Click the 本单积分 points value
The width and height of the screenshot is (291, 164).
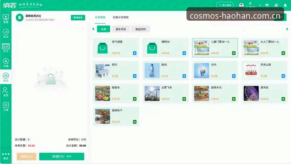[84, 139]
